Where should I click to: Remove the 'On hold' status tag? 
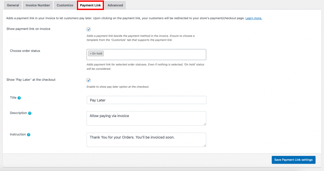[x=90, y=54]
